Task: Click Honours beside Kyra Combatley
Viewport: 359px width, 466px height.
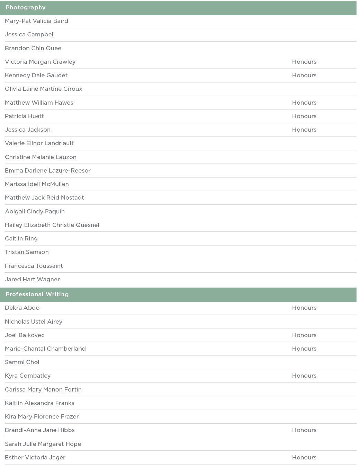Action: click(304, 376)
